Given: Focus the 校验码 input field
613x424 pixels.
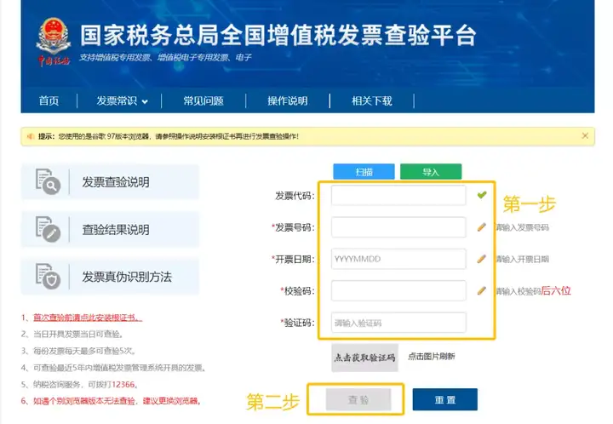Looking at the screenshot, I should tap(398, 290).
